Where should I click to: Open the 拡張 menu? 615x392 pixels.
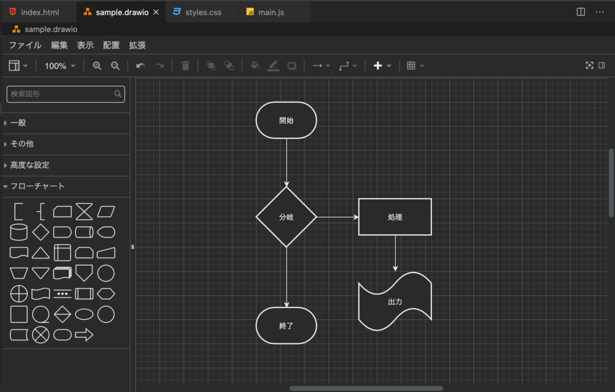[138, 45]
